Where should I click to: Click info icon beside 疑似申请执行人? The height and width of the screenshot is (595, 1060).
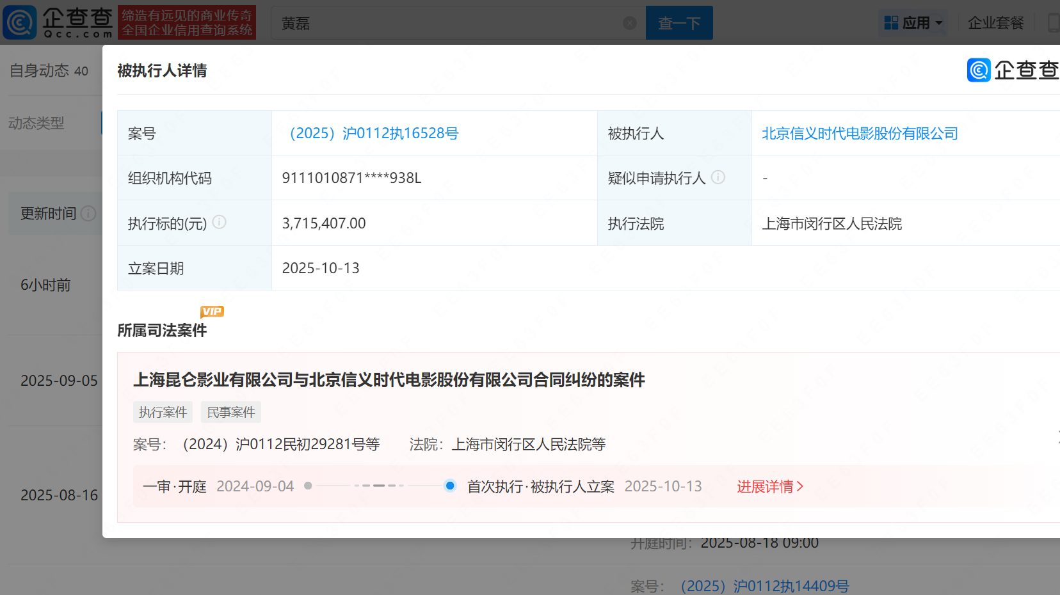(x=718, y=177)
